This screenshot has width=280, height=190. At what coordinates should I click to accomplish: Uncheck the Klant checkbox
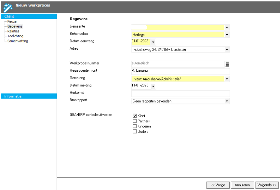(x=135, y=116)
